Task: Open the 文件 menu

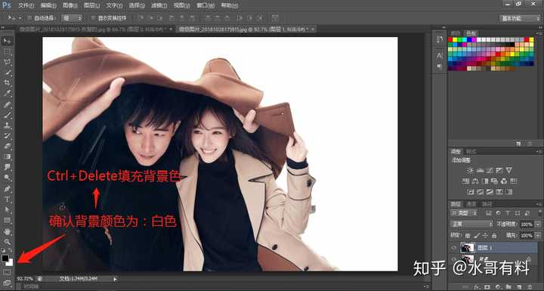Action: (x=26, y=5)
